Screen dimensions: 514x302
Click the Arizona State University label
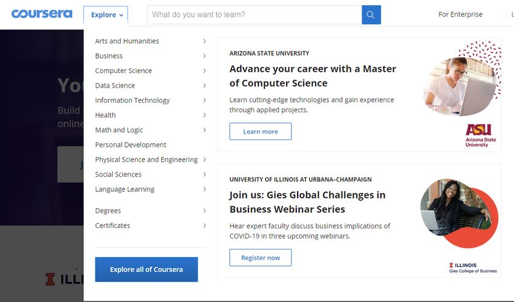(270, 53)
